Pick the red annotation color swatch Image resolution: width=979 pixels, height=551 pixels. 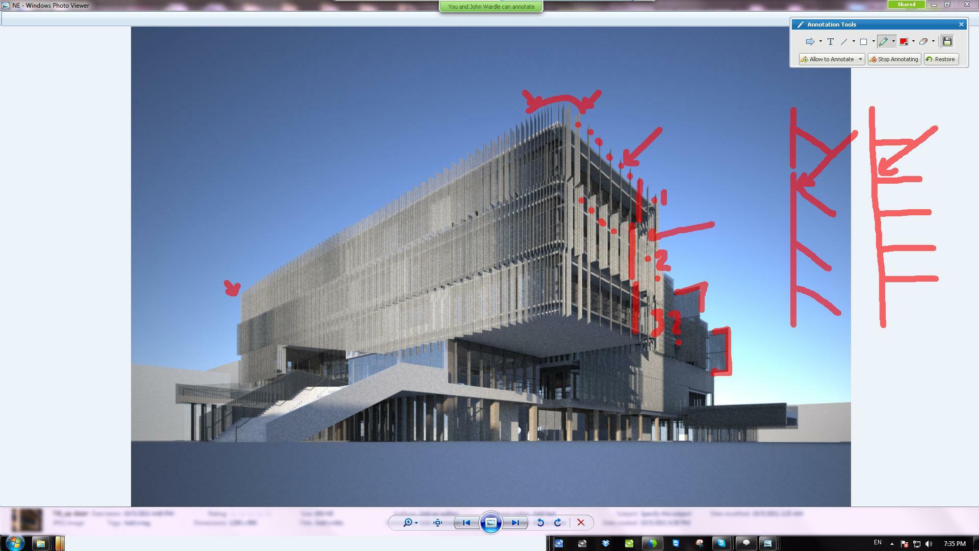coord(904,41)
